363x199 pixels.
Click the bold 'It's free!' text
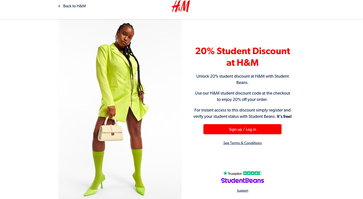284,117
